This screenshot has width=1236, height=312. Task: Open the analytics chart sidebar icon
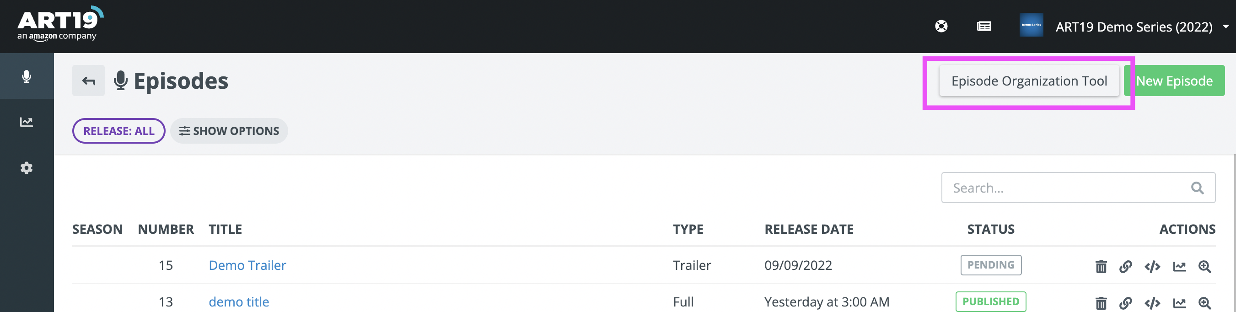click(x=27, y=122)
